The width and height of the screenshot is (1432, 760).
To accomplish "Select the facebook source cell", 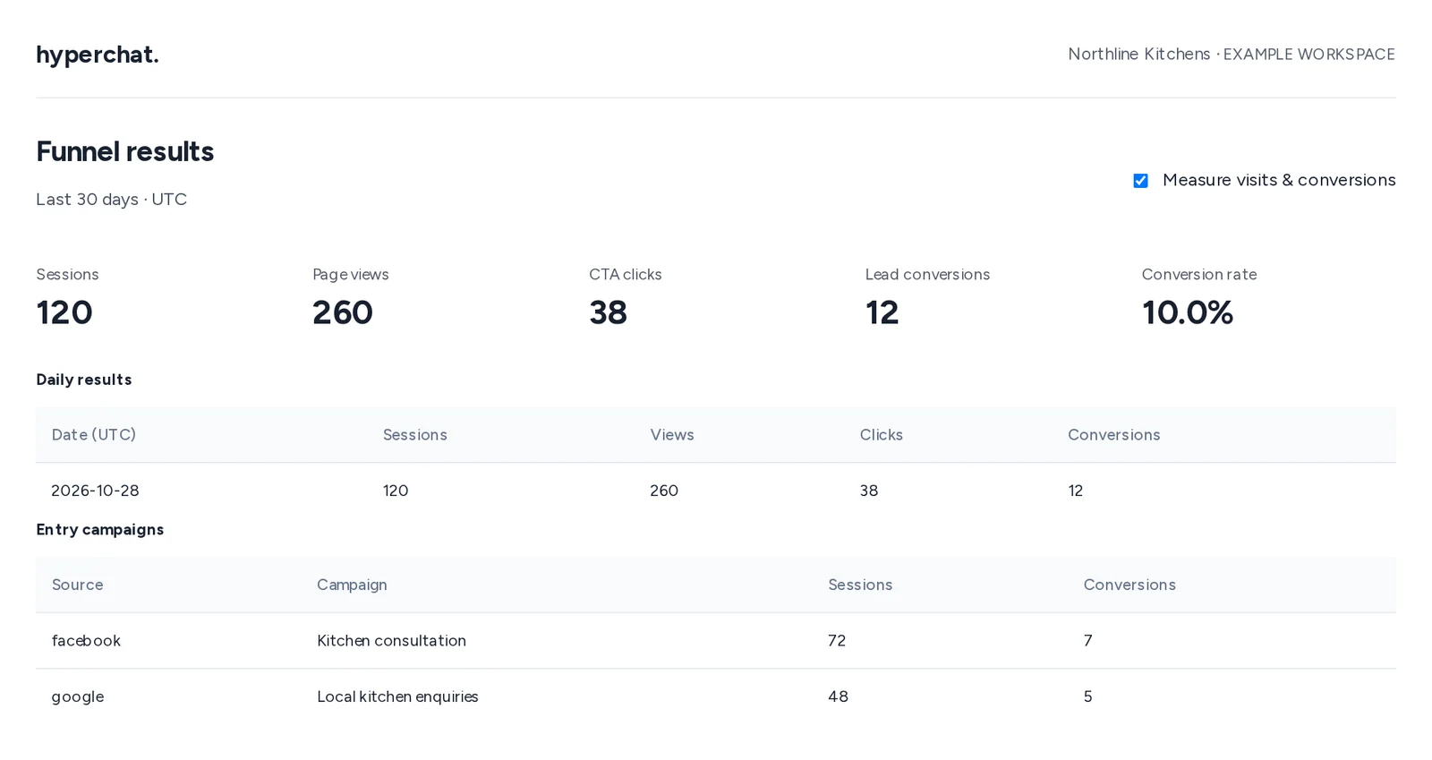I will (x=86, y=641).
